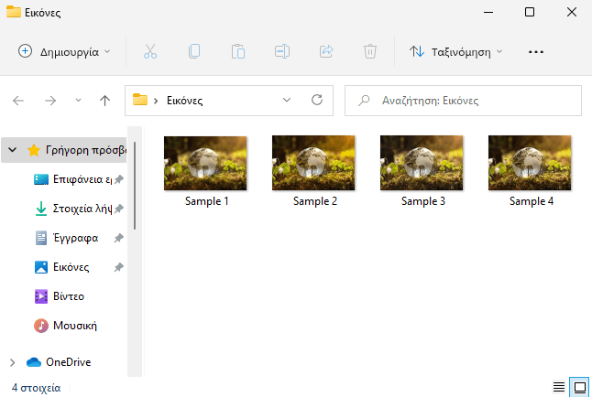Viewport: 592px width, 397px height.
Task: Go forward with the right arrow
Action: click(50, 101)
